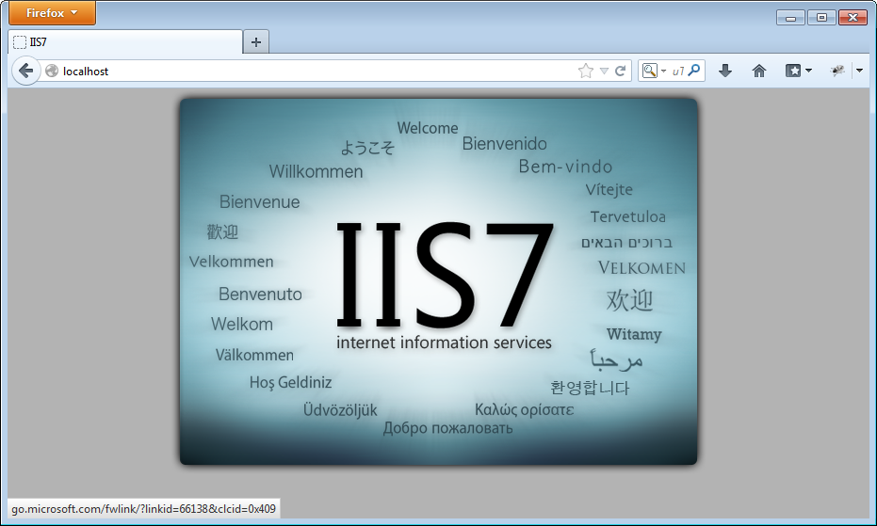Click the globe site identity icon
The image size is (877, 526).
tap(52, 71)
